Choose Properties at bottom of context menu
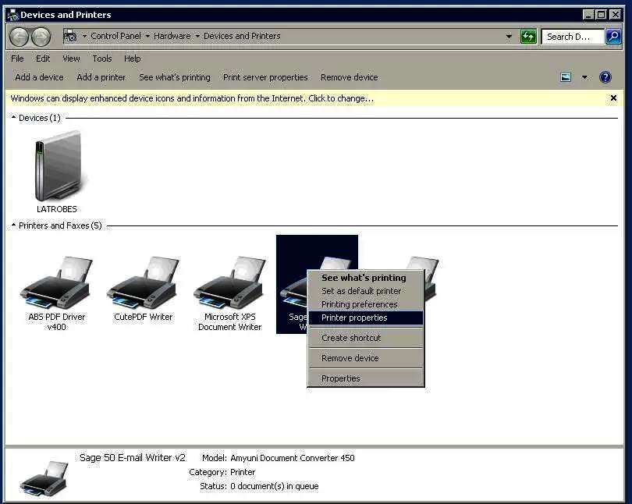 (366, 378)
